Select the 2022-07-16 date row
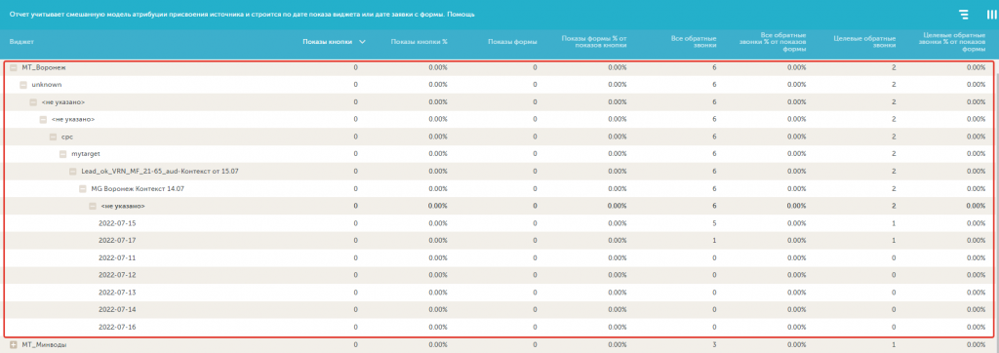The image size is (999, 353). (499, 327)
